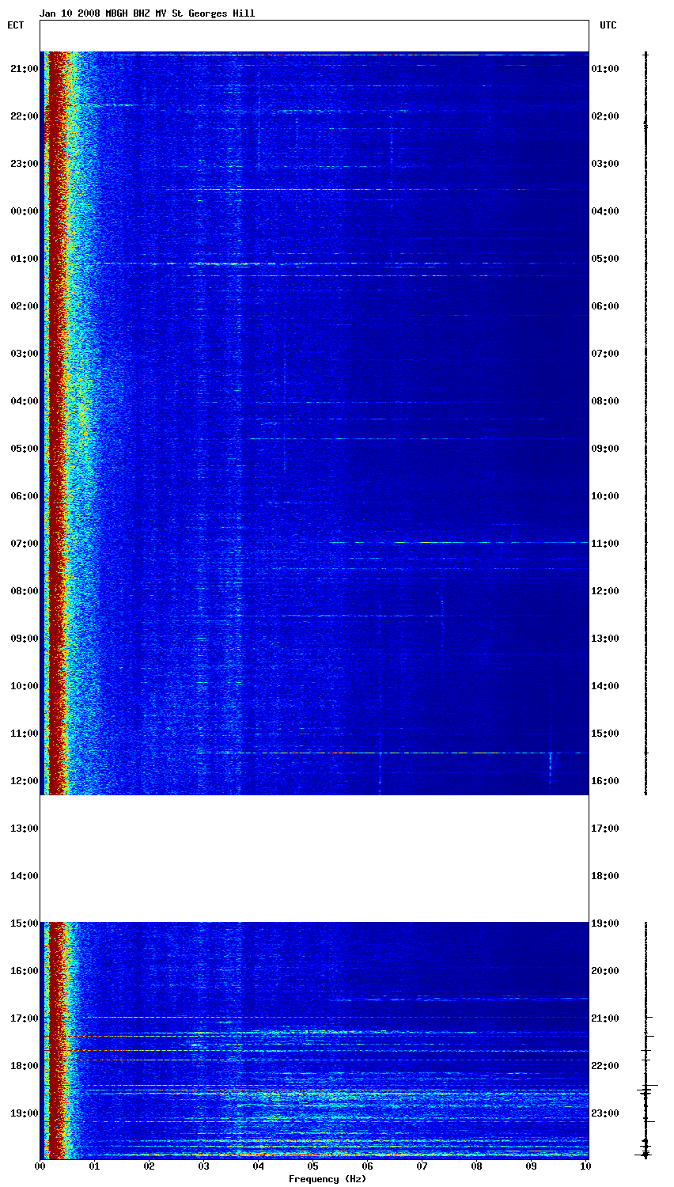Select the 07:00 label on ECT axis
Screen dimensions: 674x1187
tap(25, 544)
